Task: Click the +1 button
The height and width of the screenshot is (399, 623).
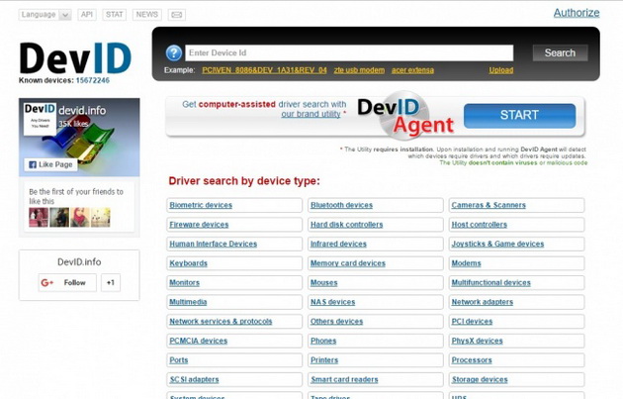Action: 111,282
